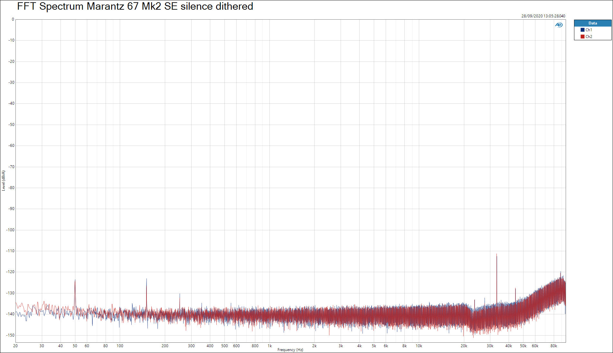The height and width of the screenshot is (353, 613).
Task: Select the Ch2 label in the legend
Action: coord(589,37)
